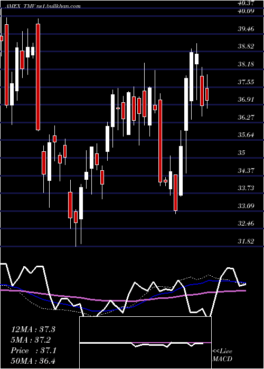Viewport: 264px width, 369px height.
Task: Click the 39.46 price axis label
Action: 246,29
